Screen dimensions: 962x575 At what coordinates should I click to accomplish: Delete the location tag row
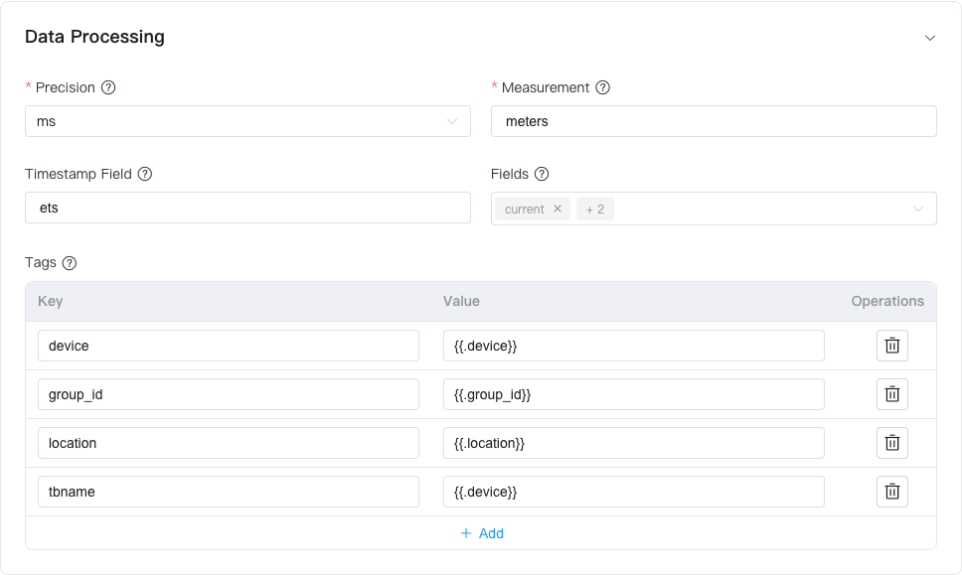892,443
